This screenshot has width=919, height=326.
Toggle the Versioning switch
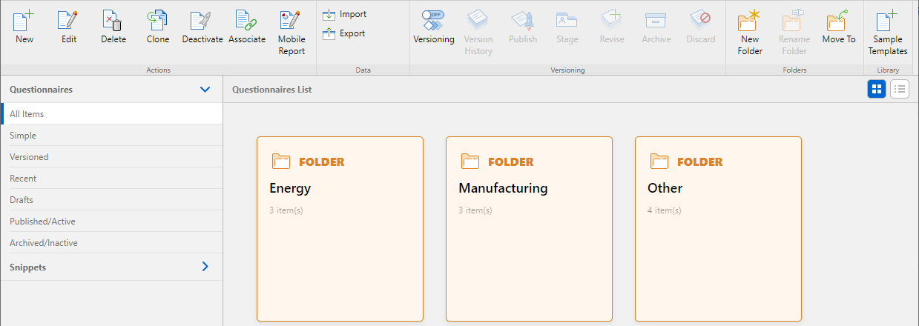click(x=433, y=21)
